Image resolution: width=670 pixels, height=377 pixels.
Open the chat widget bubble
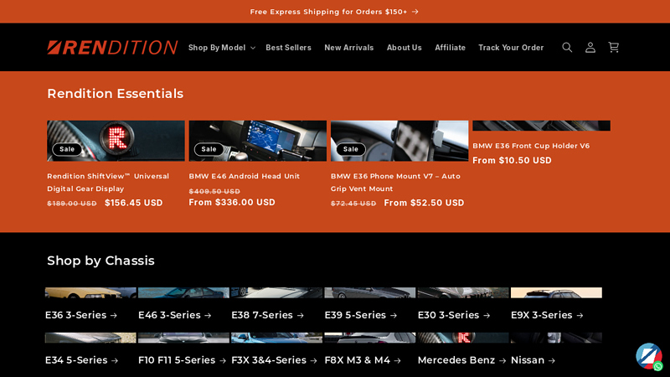[647, 354]
